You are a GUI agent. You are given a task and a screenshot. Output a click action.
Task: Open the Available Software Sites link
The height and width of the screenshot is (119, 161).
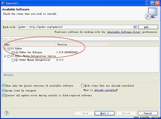[x=124, y=32]
